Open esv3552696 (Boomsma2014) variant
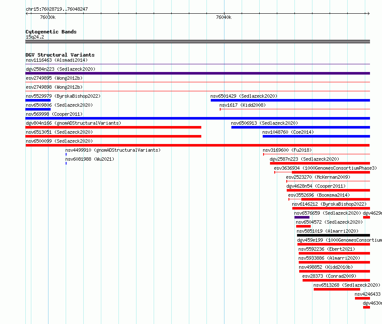This screenshot has height=324, width=382. point(319,195)
